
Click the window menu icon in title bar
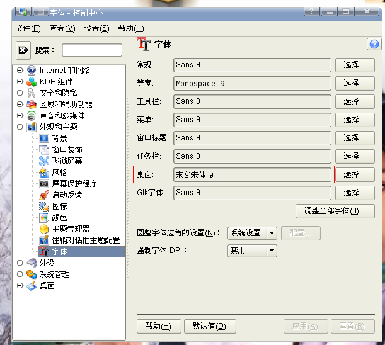23,11
